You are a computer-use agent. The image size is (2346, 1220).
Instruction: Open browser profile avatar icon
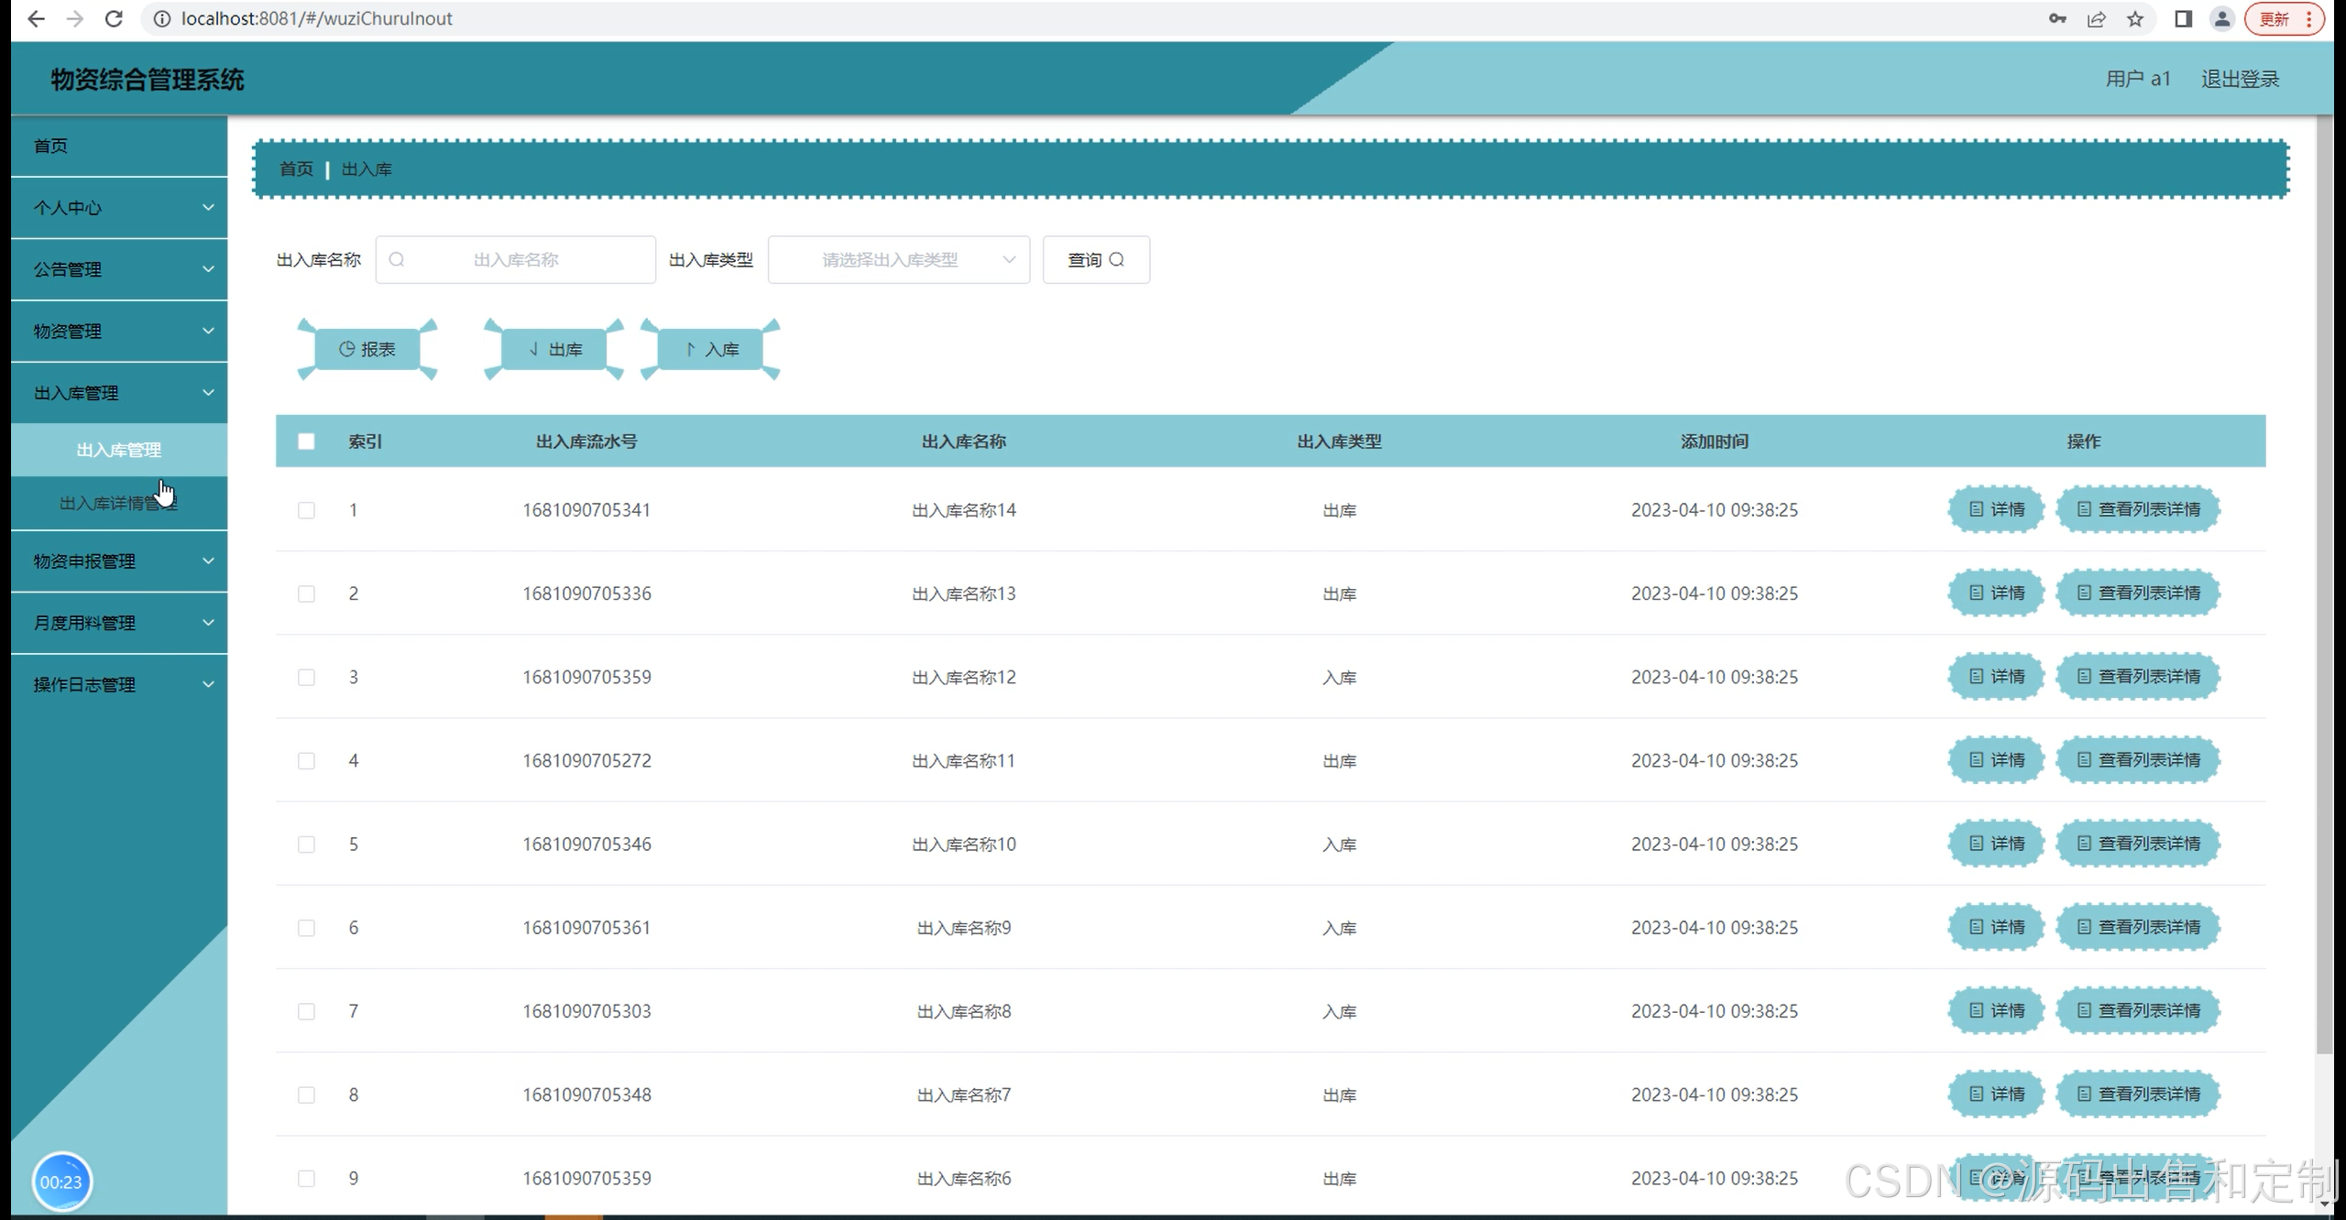2221,18
